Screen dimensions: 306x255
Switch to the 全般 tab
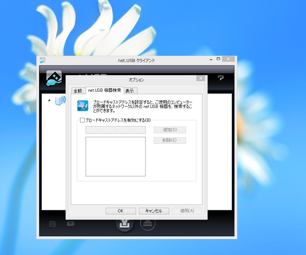click(78, 91)
